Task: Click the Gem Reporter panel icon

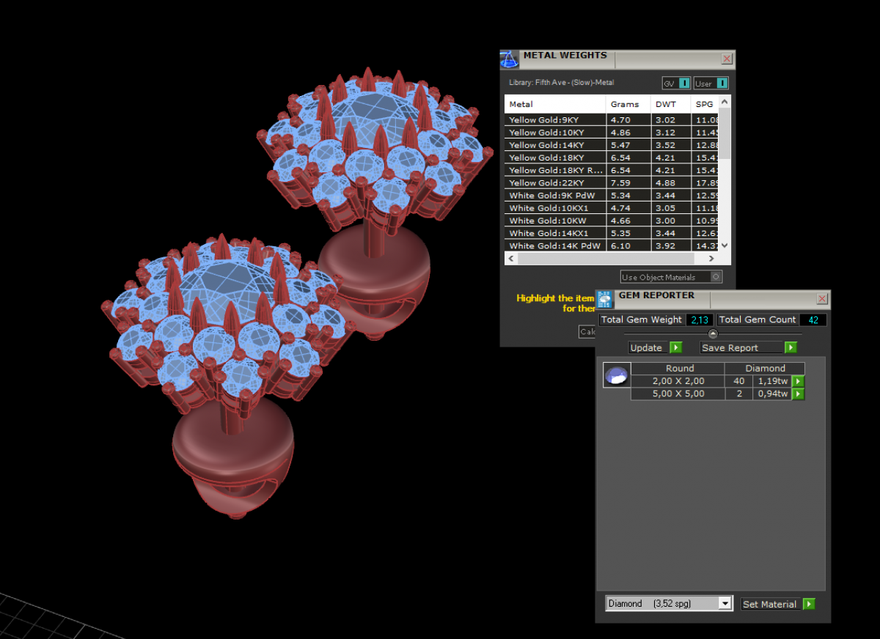Action: coord(604,299)
